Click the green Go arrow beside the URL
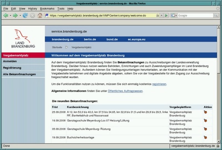The width and height of the screenshot is (222, 150). pos(166,16)
